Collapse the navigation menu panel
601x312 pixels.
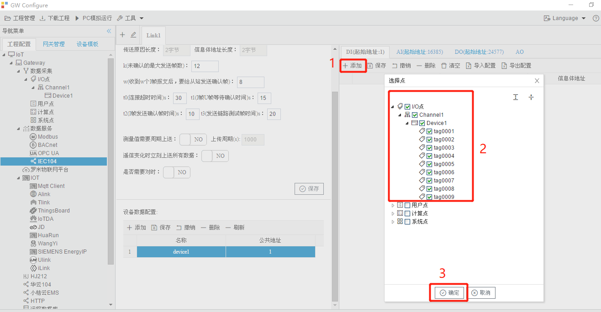pos(109,31)
